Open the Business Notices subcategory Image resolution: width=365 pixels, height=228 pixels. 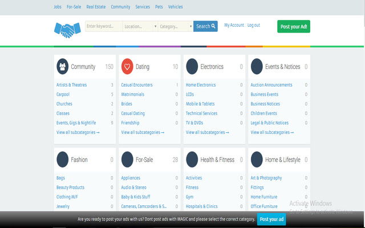pos(265,104)
